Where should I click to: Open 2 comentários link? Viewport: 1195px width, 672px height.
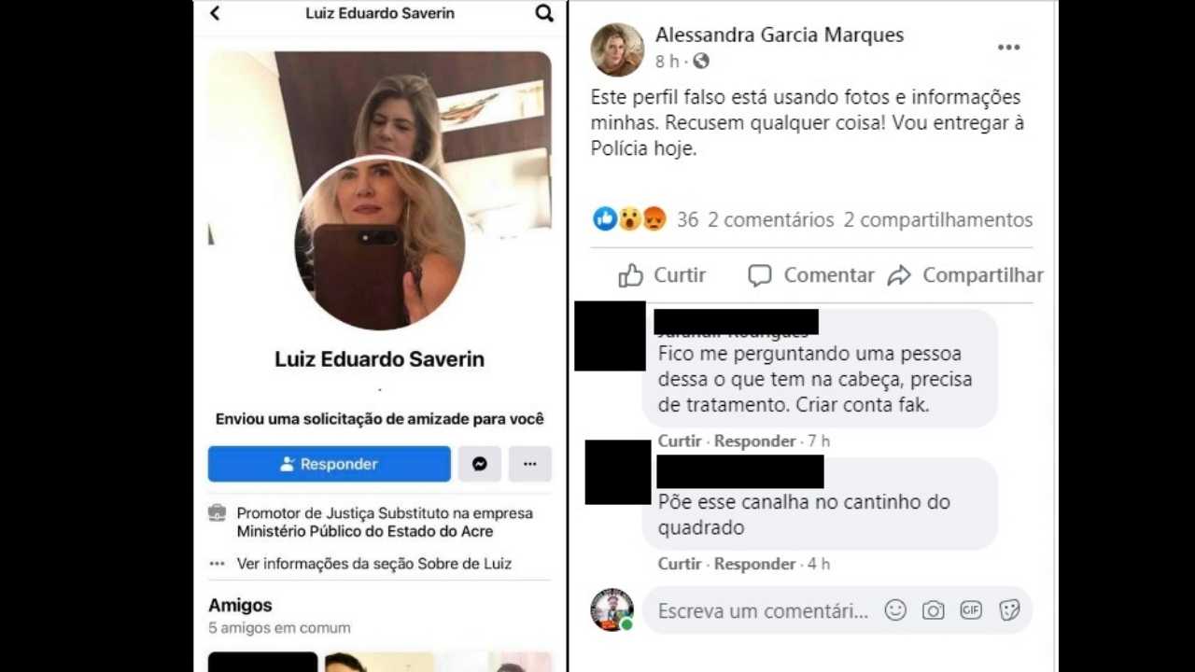770,220
